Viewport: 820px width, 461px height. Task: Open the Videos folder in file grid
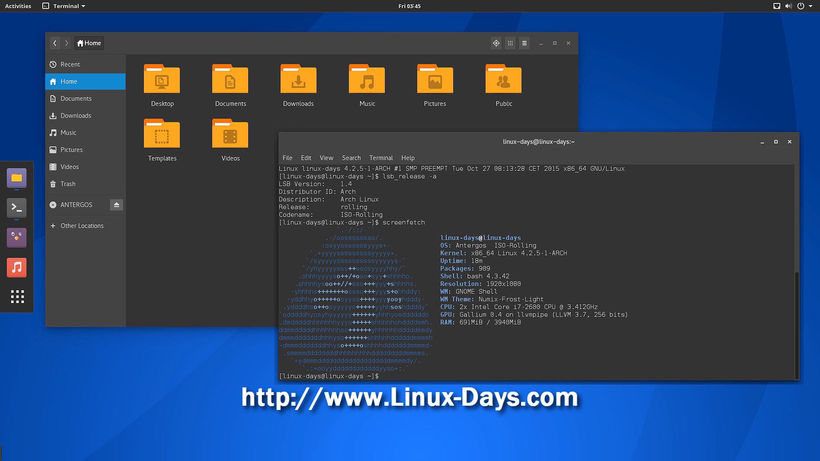click(x=230, y=134)
